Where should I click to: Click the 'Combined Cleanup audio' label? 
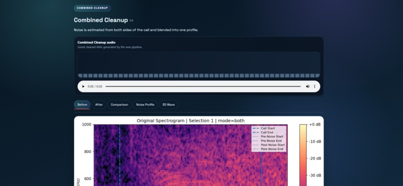[96, 42]
